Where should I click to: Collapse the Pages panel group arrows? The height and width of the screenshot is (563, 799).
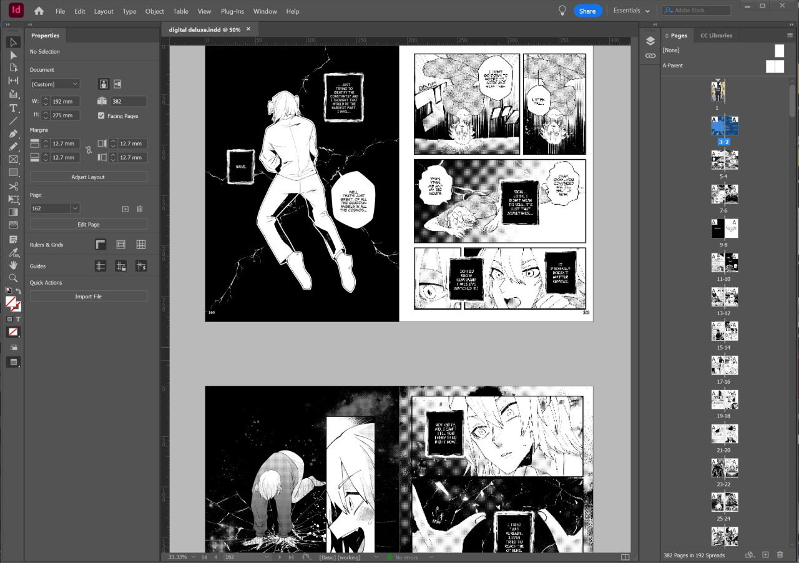(x=791, y=24)
